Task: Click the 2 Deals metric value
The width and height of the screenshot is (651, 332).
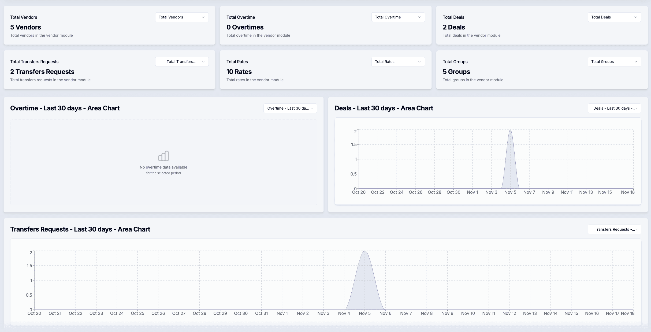Action: click(454, 27)
